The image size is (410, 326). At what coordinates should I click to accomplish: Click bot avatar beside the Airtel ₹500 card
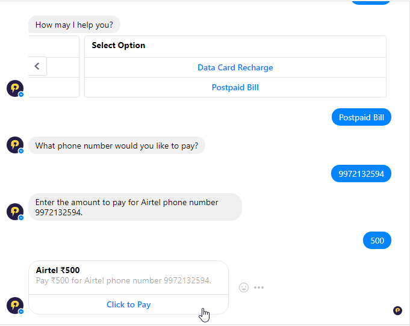point(15,306)
